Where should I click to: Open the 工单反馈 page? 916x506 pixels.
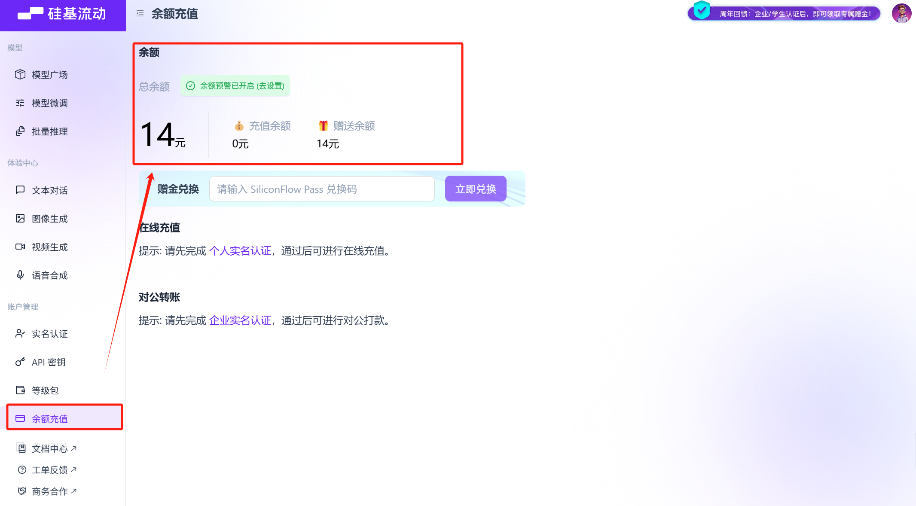click(50, 469)
